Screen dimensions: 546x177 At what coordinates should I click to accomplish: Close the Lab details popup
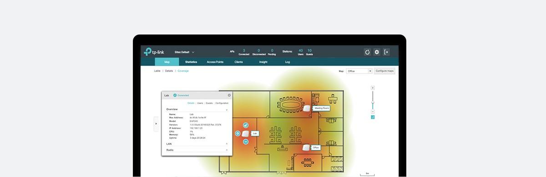[x=229, y=95]
